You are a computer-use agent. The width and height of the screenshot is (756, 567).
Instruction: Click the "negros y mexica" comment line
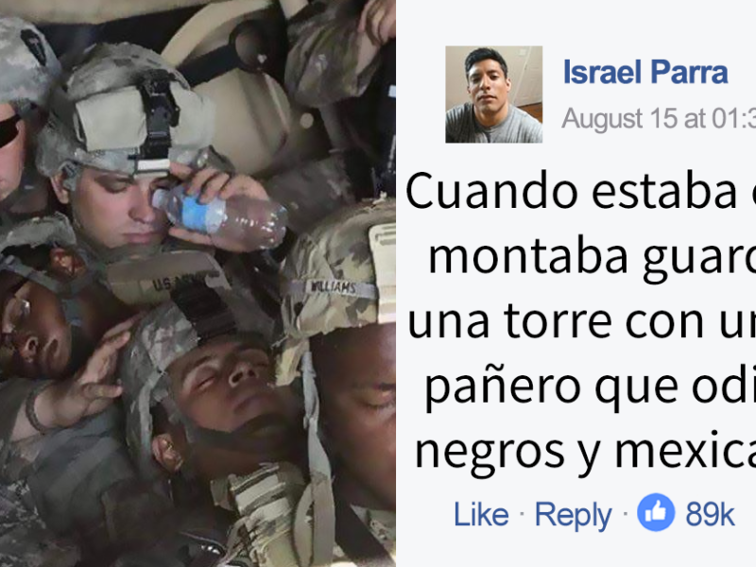[x=585, y=452]
